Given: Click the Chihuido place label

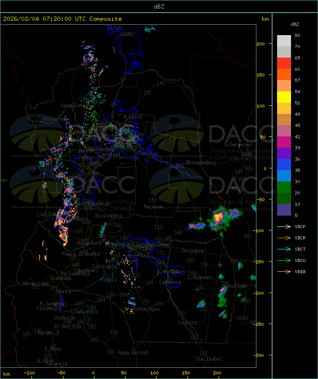Looking at the screenshot, I should [64, 318].
